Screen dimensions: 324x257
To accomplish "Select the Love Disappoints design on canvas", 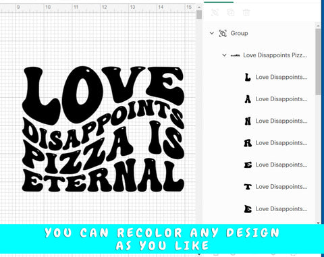I will [x=103, y=130].
